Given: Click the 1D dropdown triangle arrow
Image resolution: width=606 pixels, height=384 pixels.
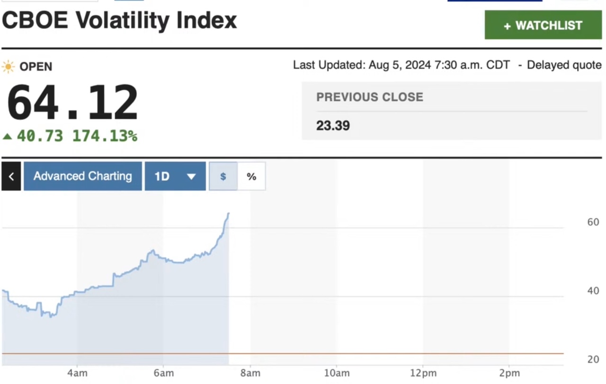Looking at the screenshot, I should pos(191,177).
